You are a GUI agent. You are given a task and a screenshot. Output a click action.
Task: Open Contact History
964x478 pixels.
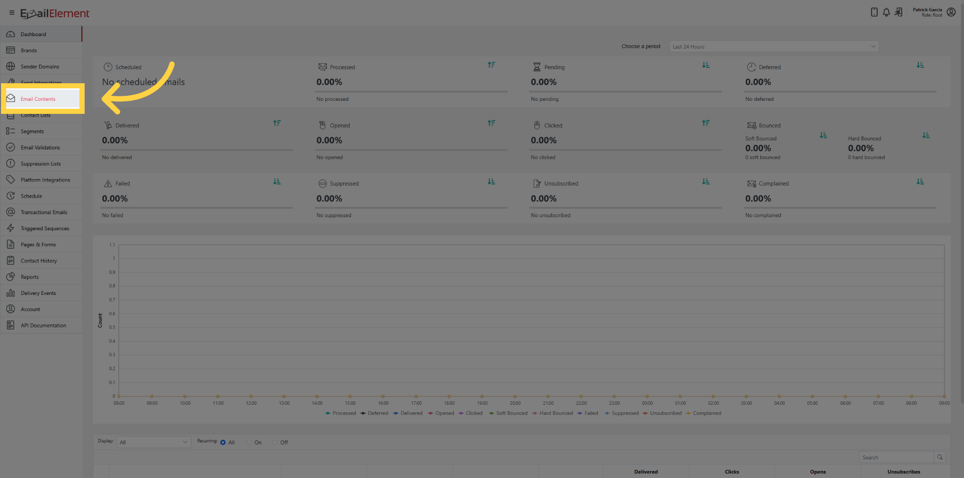[41, 260]
